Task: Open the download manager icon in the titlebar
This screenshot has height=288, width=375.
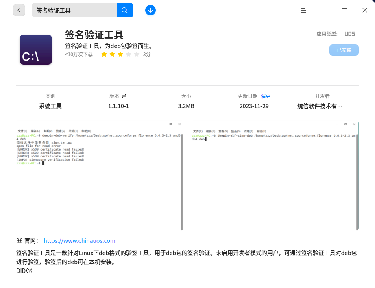Action: 150,10
